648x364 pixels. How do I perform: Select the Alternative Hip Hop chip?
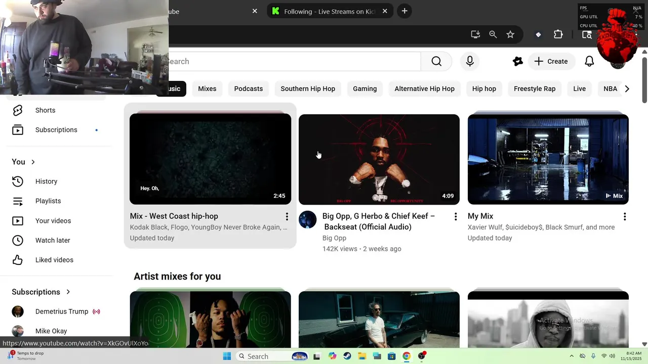424,88
